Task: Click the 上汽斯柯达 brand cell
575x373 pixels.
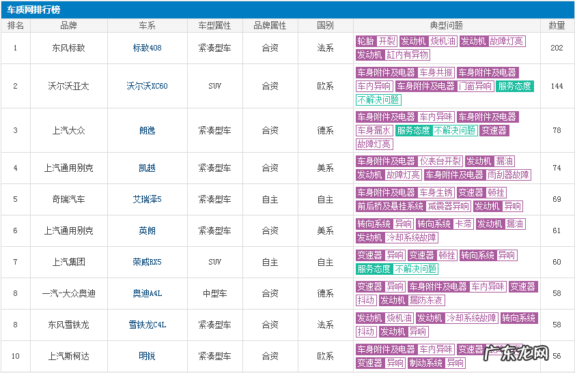Action: pyautogui.click(x=68, y=356)
